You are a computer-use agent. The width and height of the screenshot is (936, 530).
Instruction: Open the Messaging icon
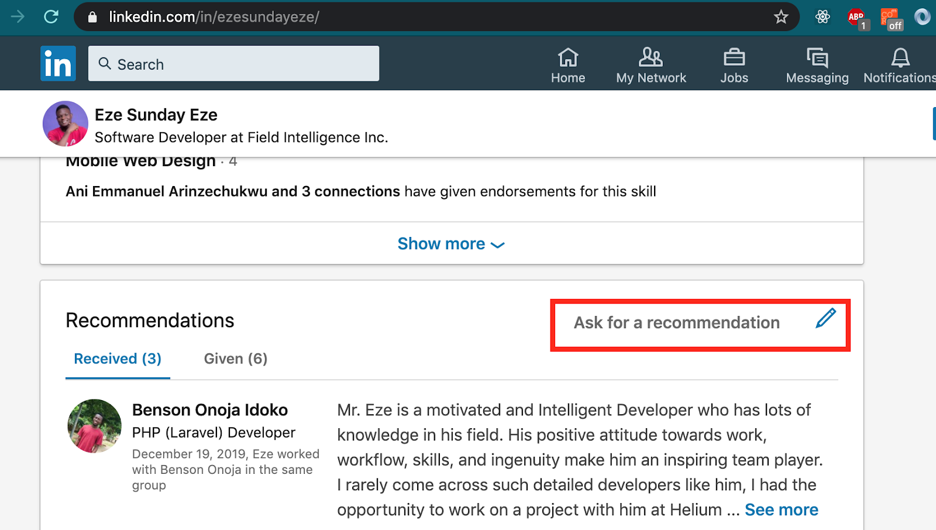point(817,58)
